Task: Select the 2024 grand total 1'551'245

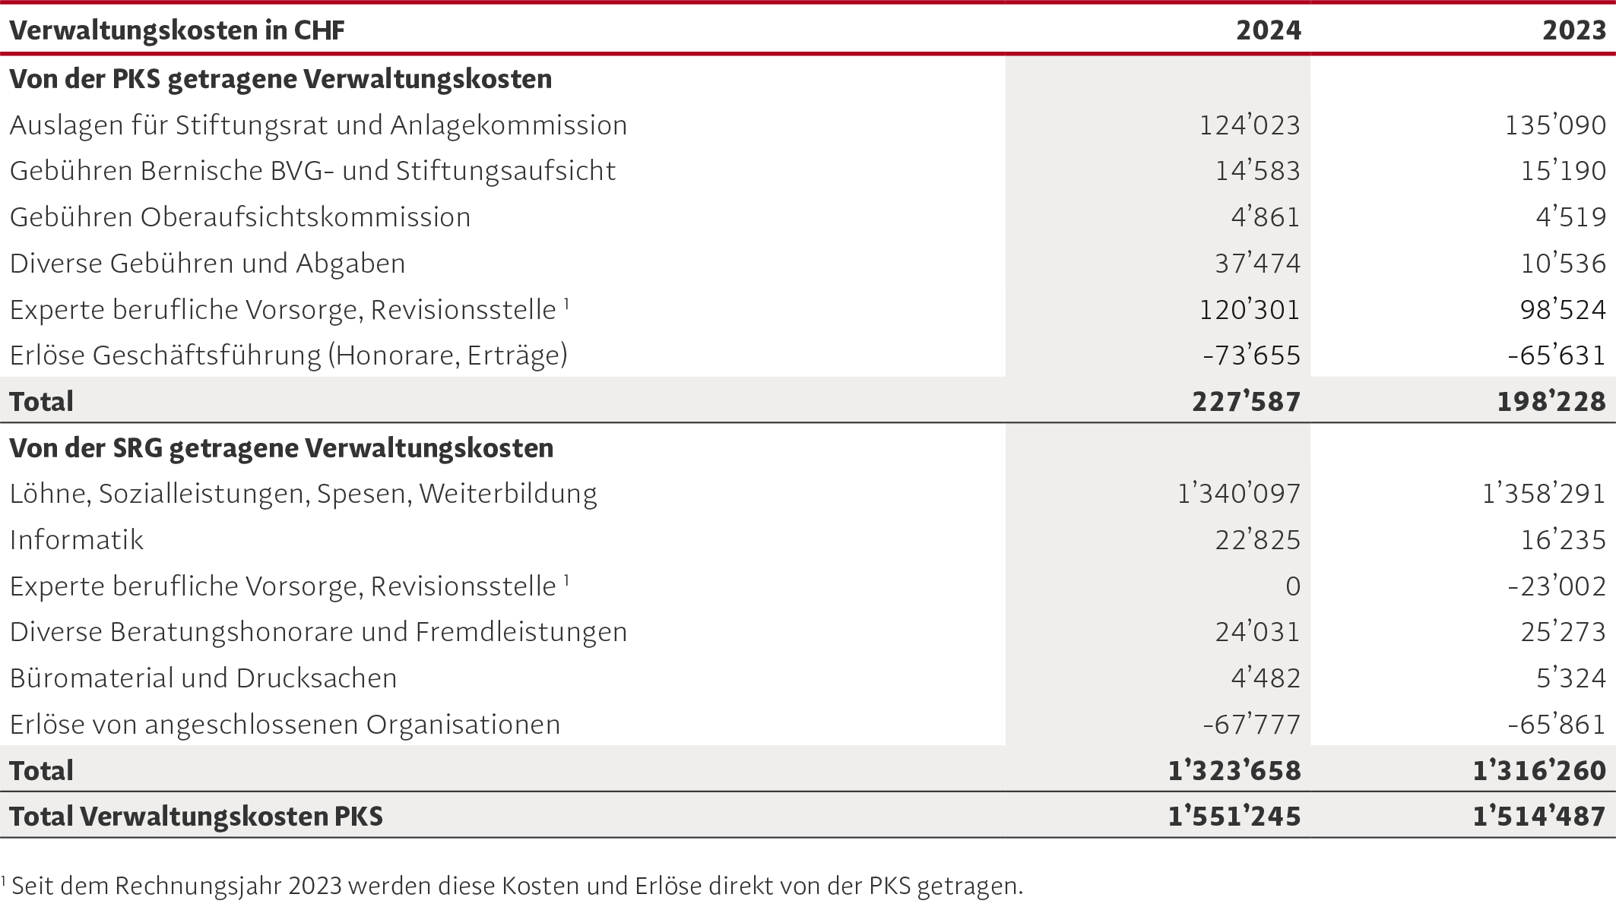Action: click(x=1234, y=817)
